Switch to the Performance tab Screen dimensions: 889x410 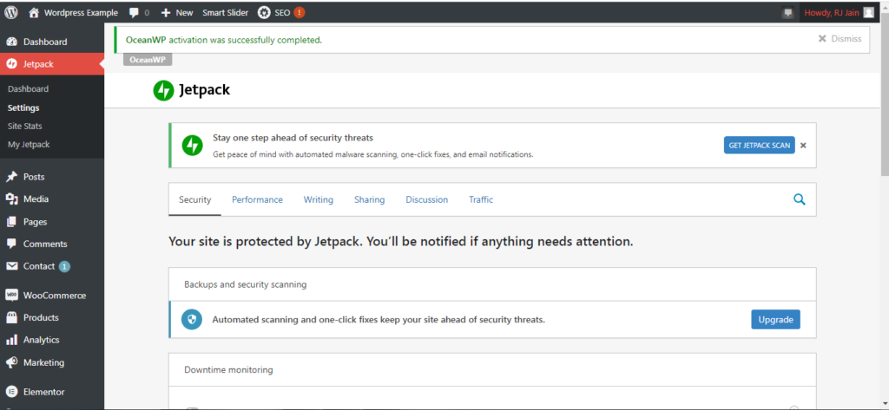click(x=257, y=199)
